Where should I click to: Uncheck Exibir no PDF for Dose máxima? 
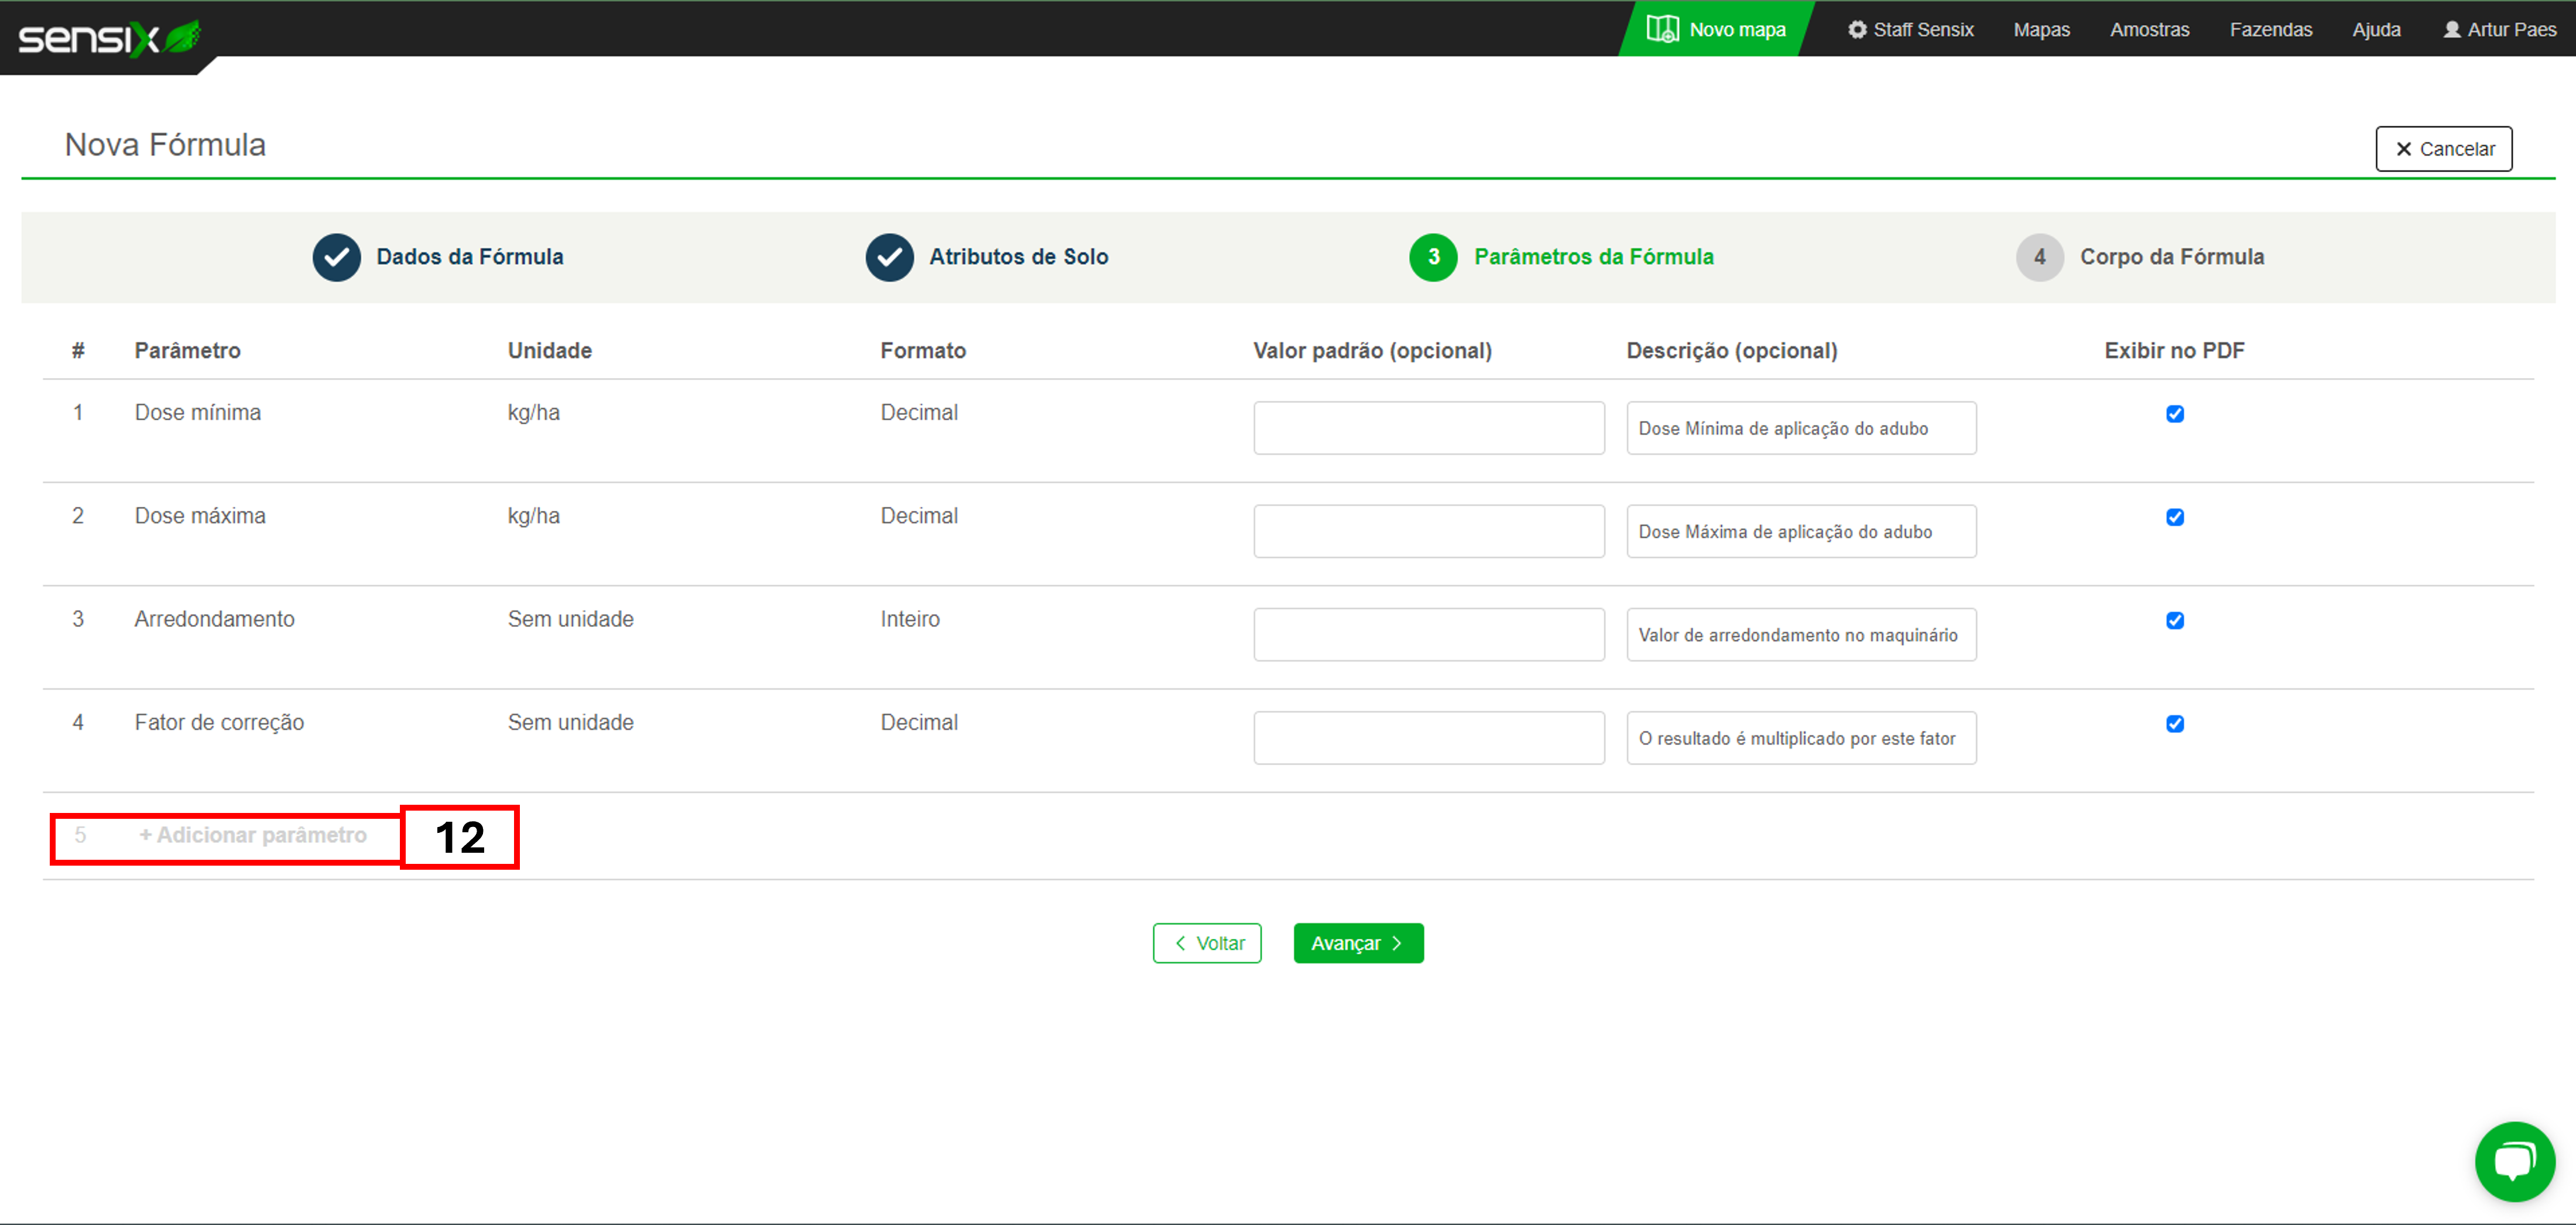point(2174,517)
